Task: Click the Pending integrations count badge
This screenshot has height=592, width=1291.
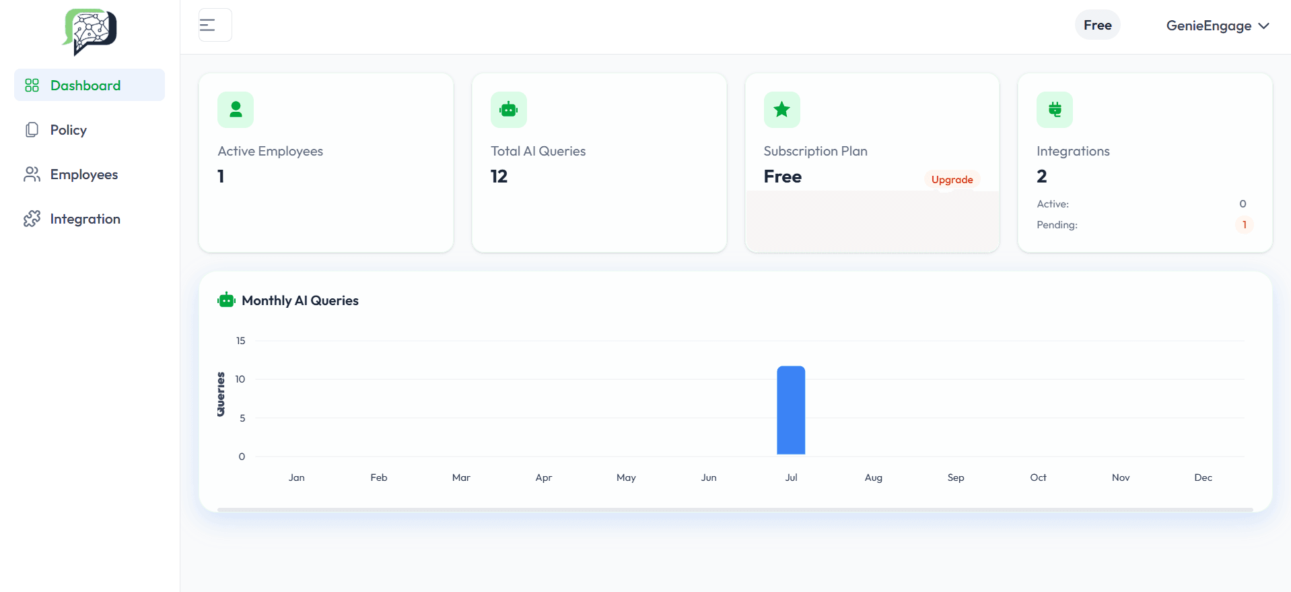Action: pos(1244,225)
